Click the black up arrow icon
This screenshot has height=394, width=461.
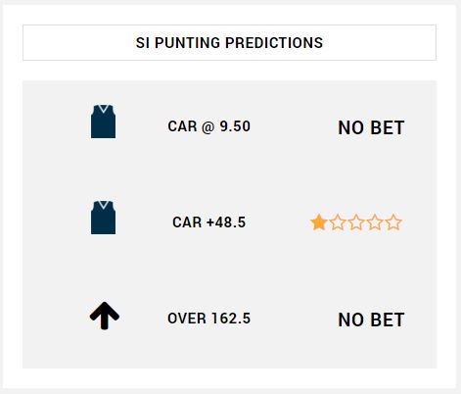coord(105,316)
